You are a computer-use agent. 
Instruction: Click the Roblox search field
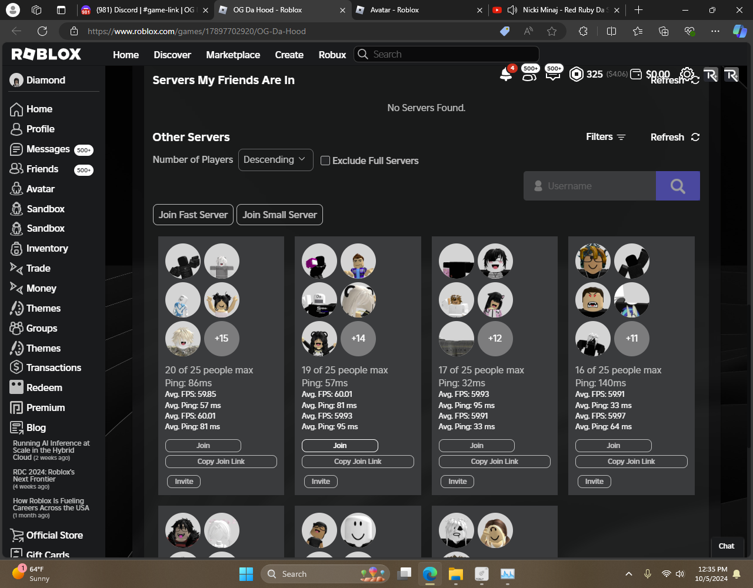click(447, 54)
